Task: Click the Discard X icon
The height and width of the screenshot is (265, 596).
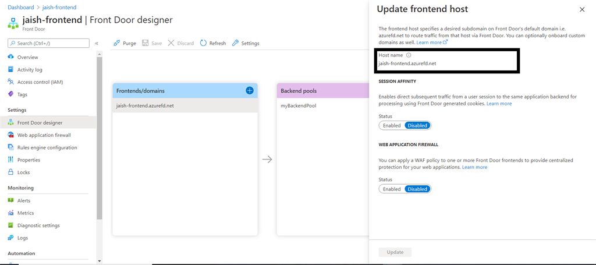Action: (x=171, y=43)
